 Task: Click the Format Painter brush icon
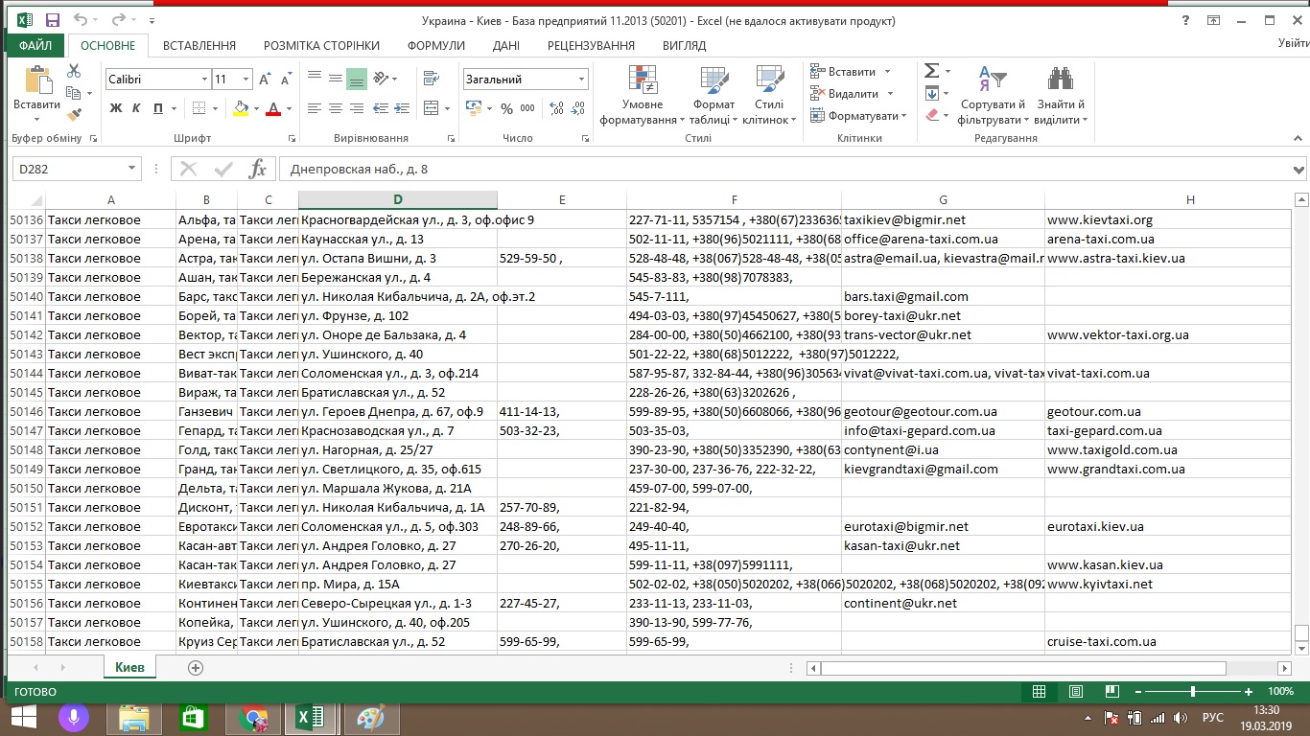point(74,114)
